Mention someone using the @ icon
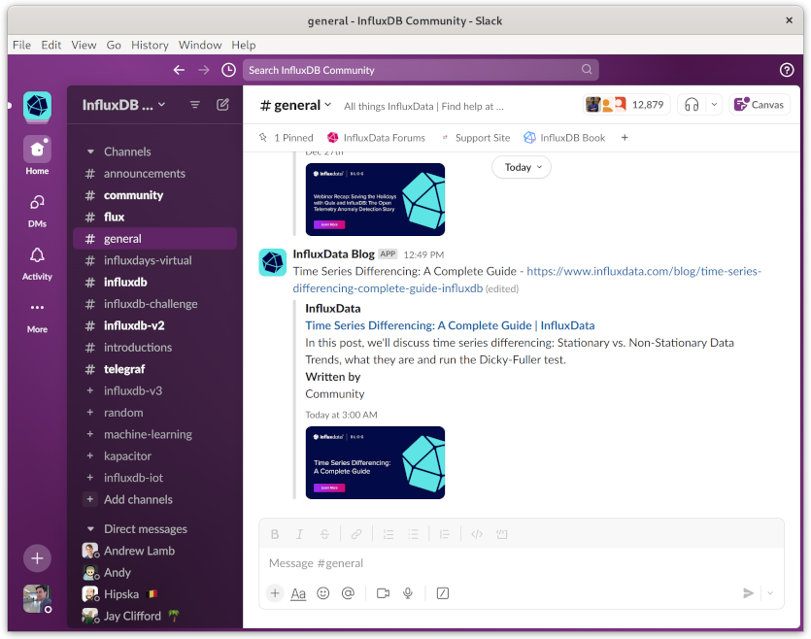This screenshot has height=639, width=811. [x=349, y=592]
